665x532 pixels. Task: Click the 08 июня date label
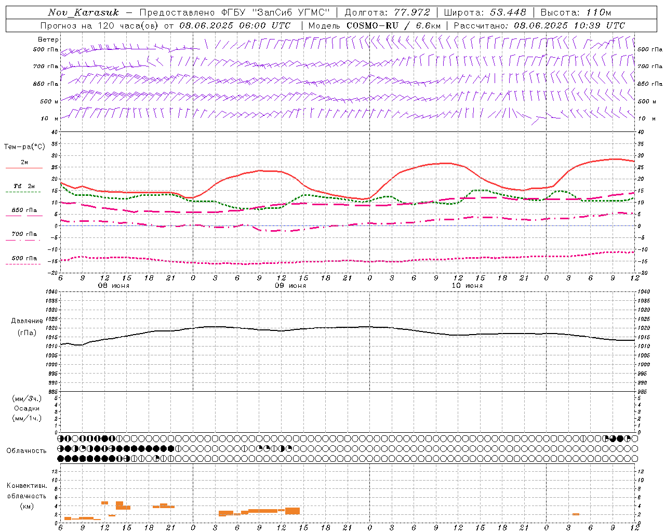tap(114, 286)
